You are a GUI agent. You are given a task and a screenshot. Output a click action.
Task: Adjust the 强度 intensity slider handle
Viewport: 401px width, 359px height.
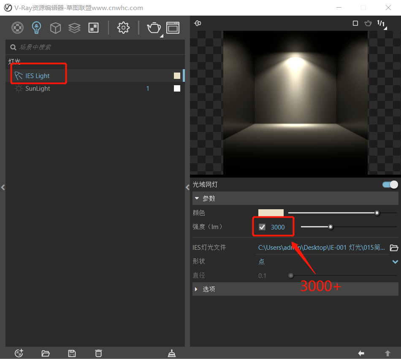tap(331, 227)
